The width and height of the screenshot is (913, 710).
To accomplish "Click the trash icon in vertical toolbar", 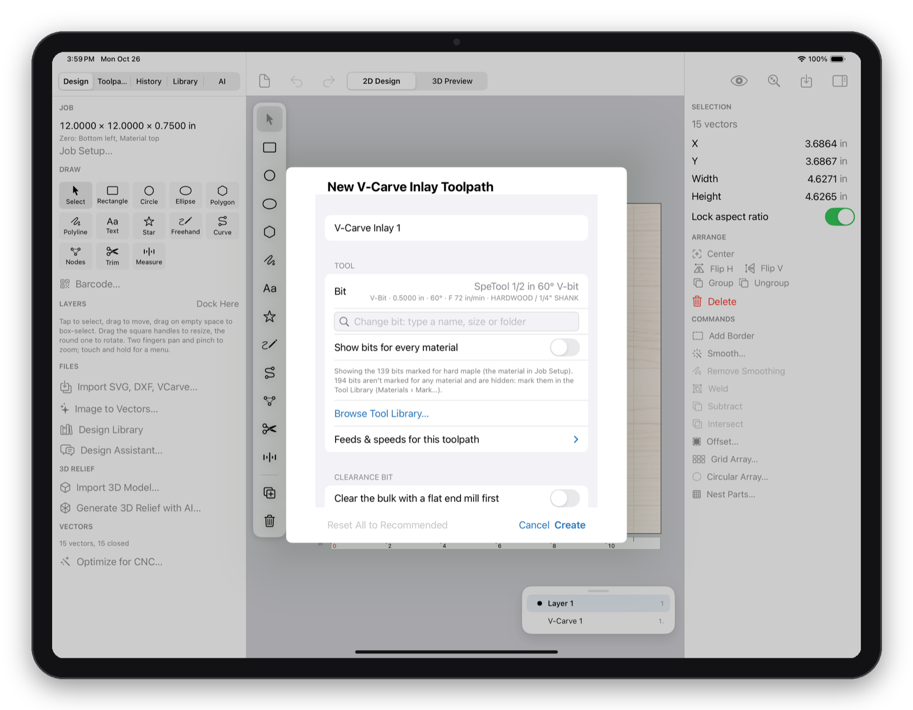I will coord(269,521).
